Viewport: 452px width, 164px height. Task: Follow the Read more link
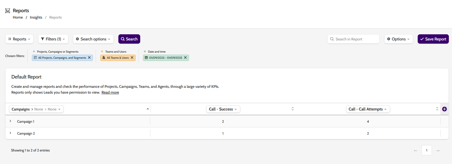[x=110, y=92]
